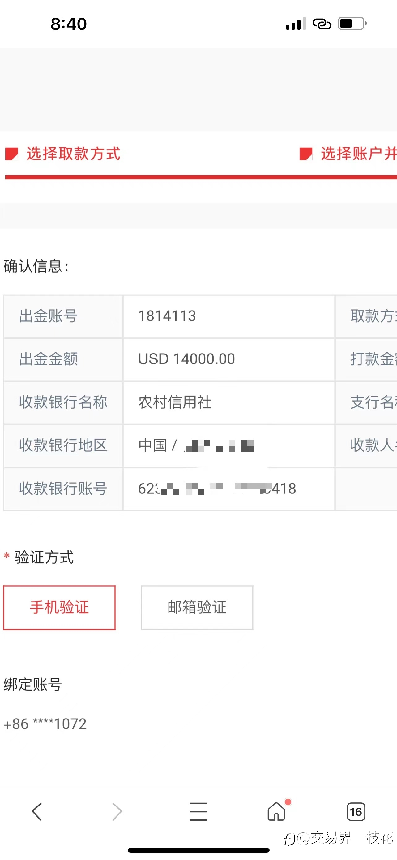Tap the amount USD 14000.00 cell

229,359
